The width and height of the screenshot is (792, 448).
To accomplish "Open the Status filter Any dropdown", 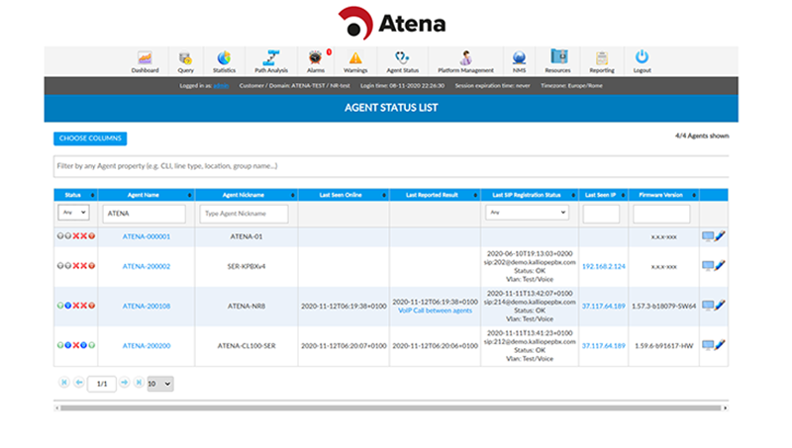I will 73,213.
